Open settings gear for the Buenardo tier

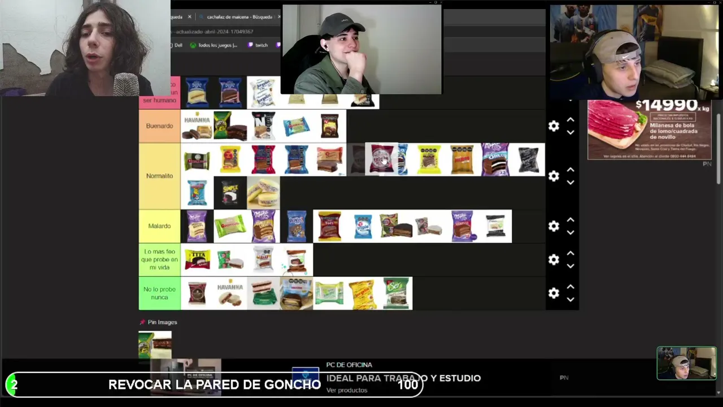coord(554,126)
